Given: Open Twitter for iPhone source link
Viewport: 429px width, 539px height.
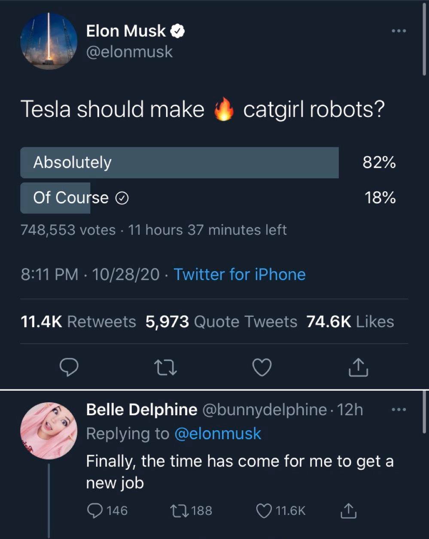Looking at the screenshot, I should pyautogui.click(x=239, y=274).
